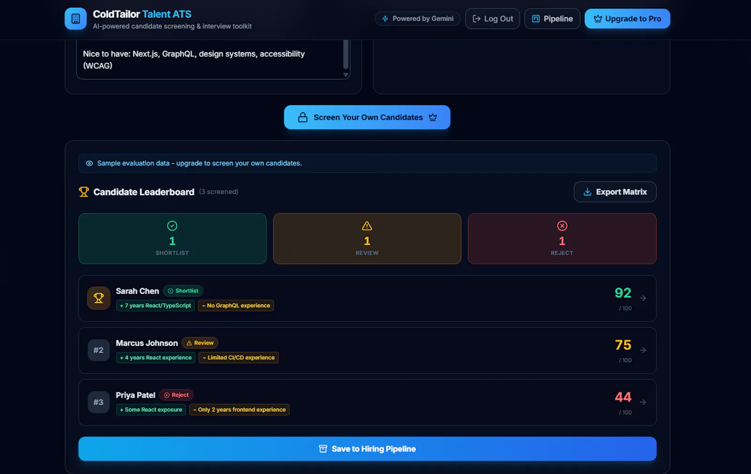Click the X circle icon in Reject card

(562, 226)
